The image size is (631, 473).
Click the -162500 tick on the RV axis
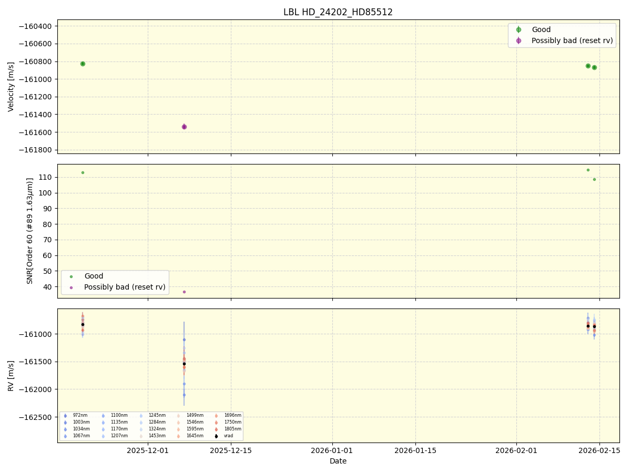pos(35,417)
